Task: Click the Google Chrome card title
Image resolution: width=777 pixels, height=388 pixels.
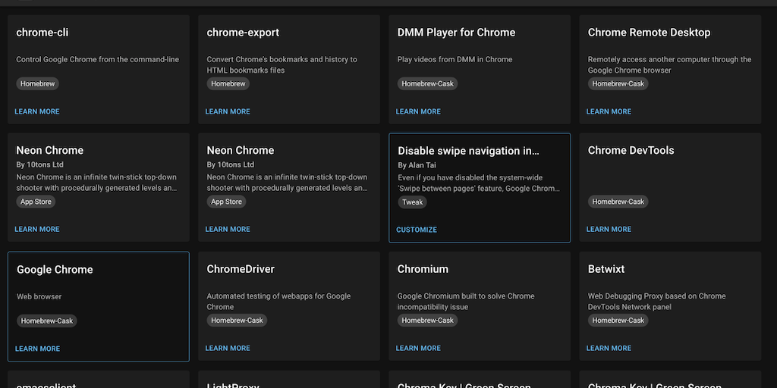Action: [55, 270]
